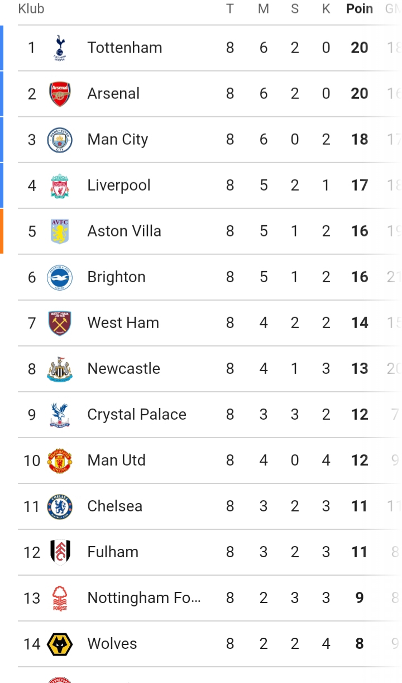Image resolution: width=402 pixels, height=683 pixels.
Task: Open the Nottingham Forest team name
Action: click(x=143, y=598)
